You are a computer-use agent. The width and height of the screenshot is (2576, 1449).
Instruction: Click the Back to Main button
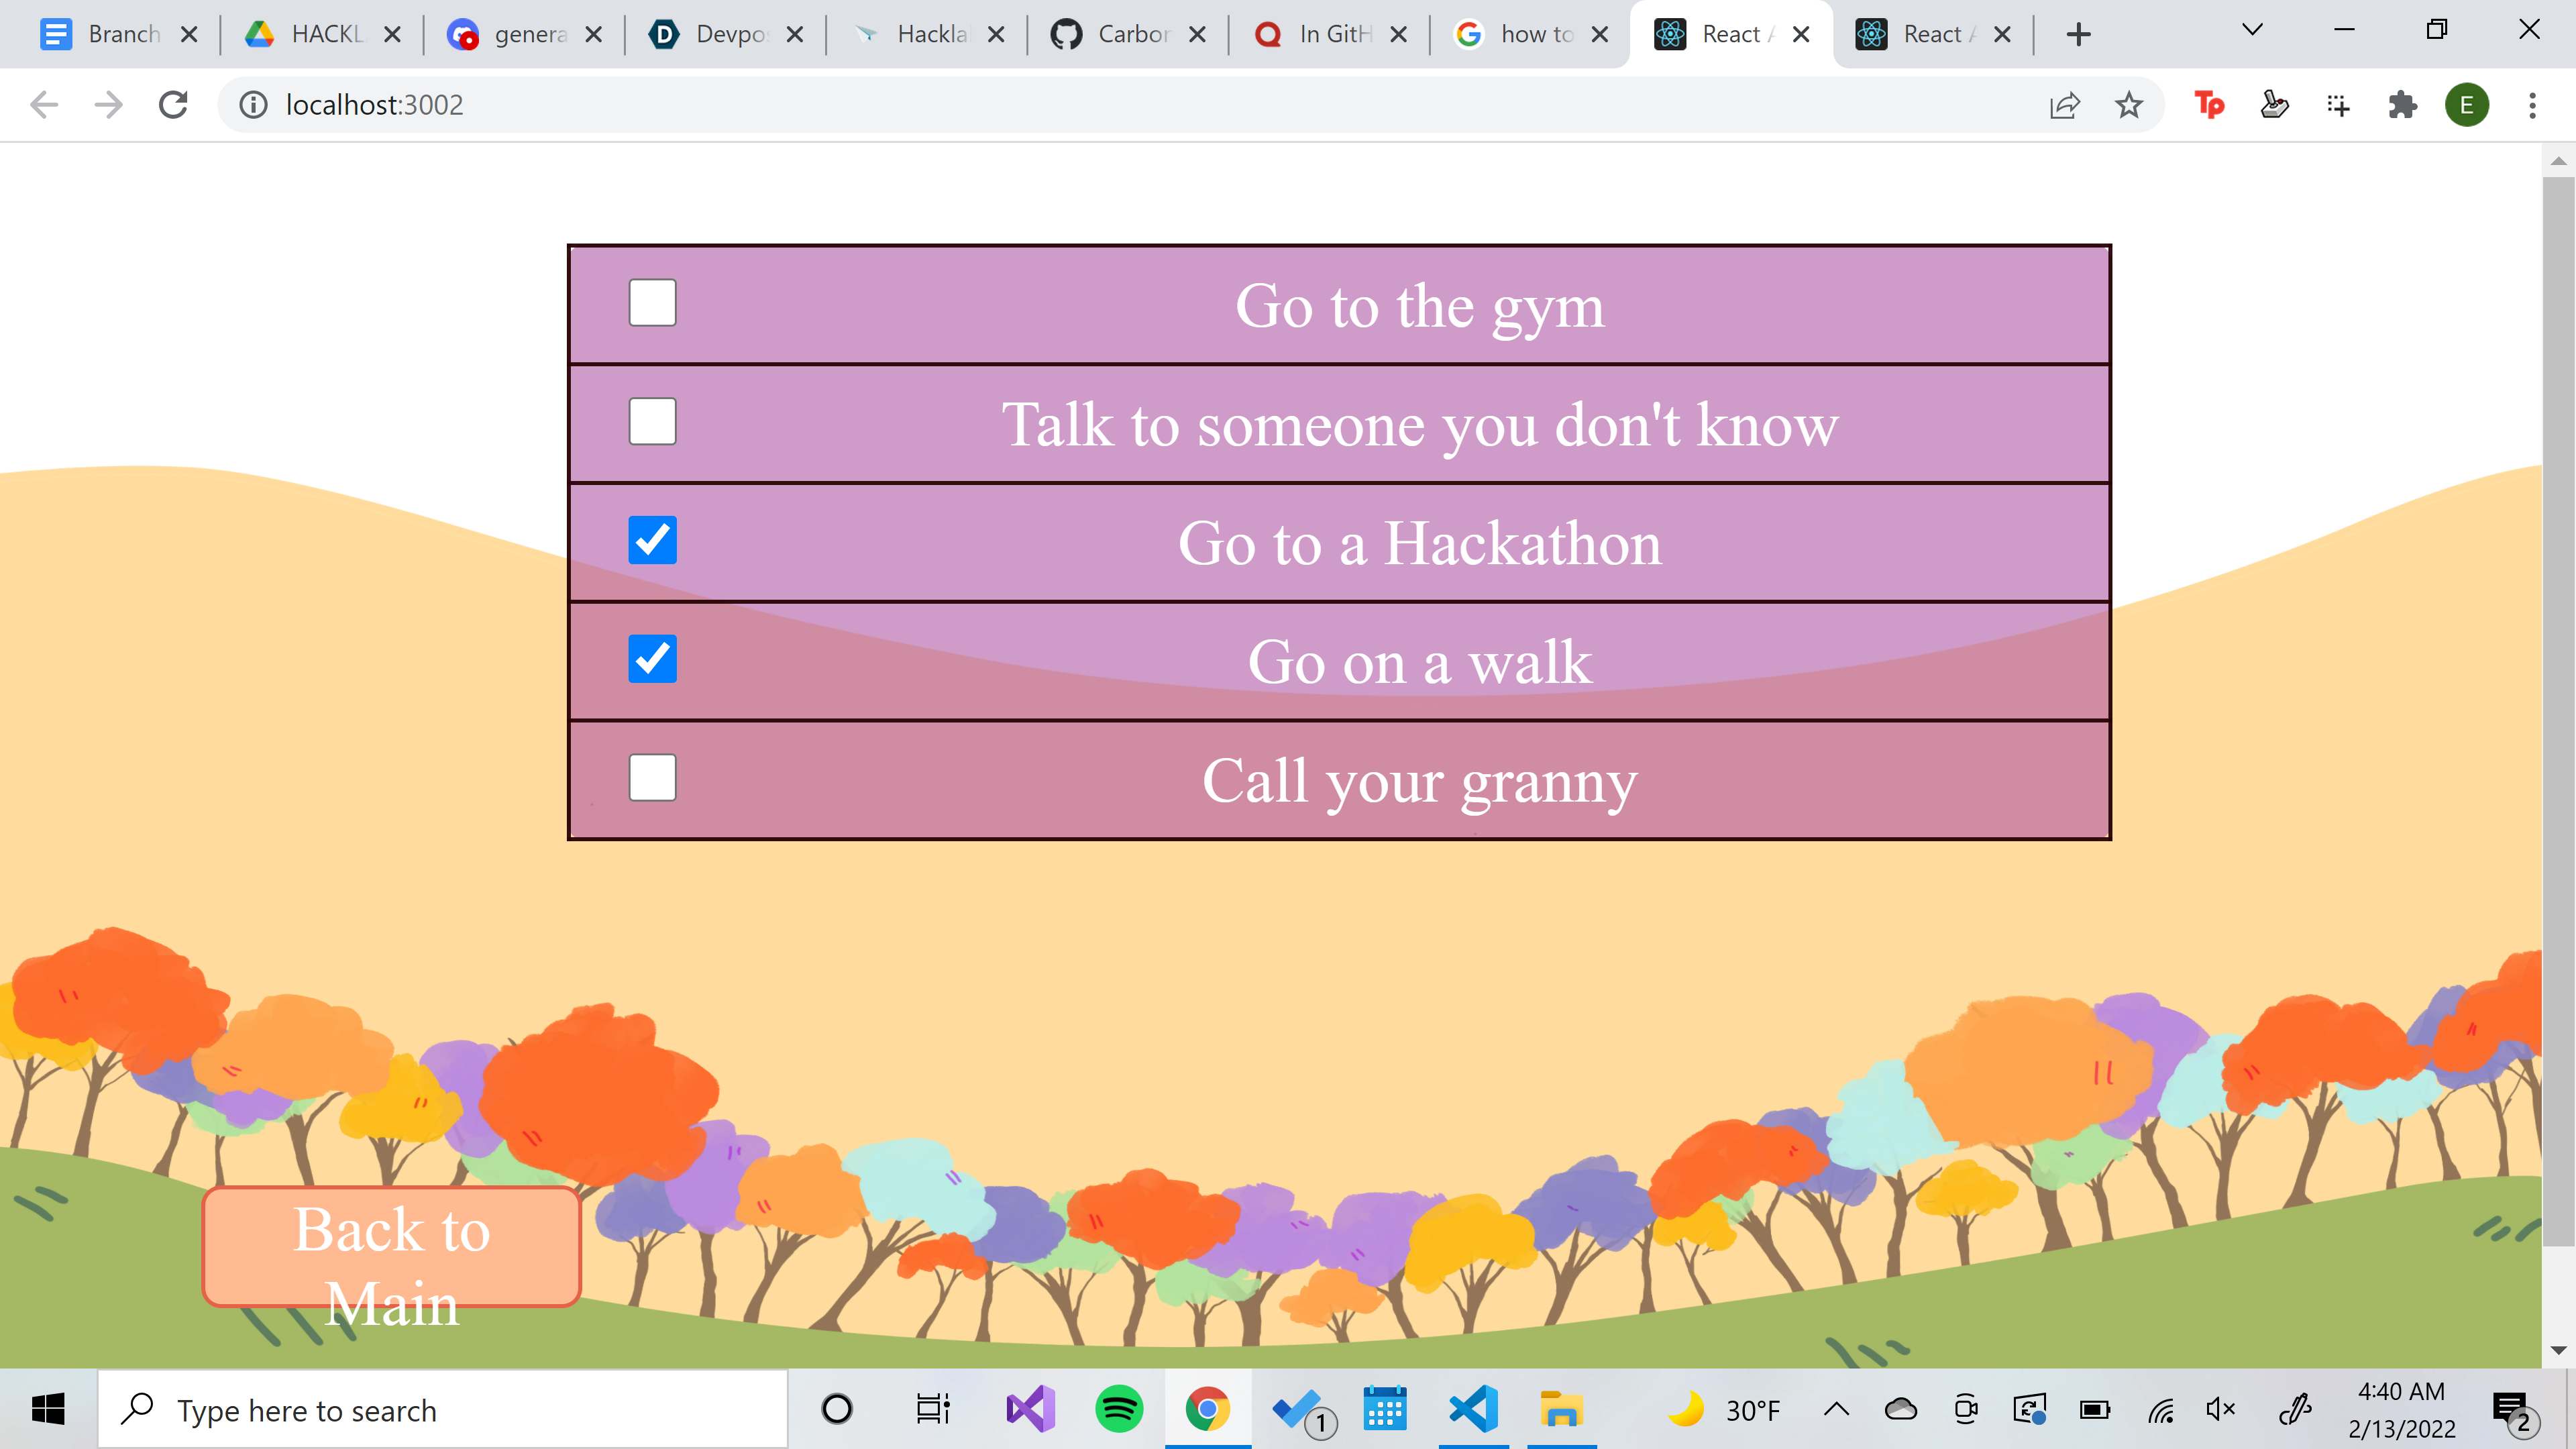392,1247
